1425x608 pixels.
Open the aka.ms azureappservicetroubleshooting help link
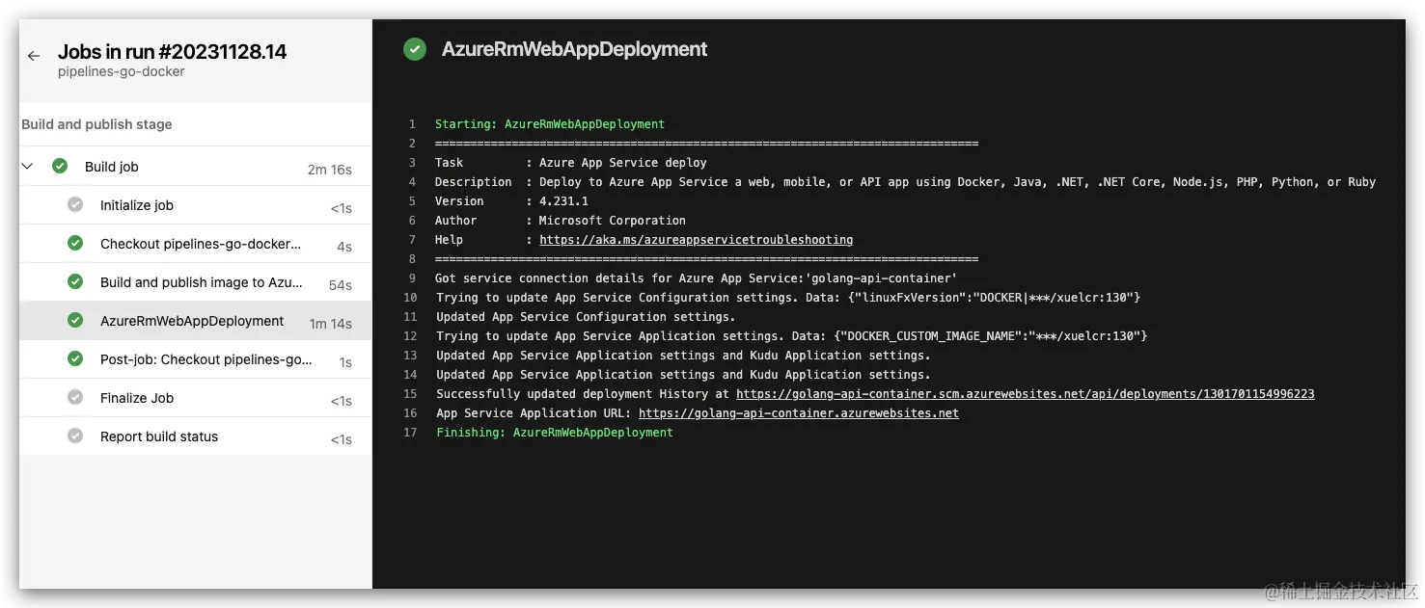pos(696,240)
